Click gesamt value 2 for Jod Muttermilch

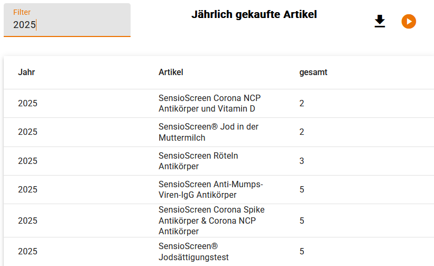click(x=302, y=132)
